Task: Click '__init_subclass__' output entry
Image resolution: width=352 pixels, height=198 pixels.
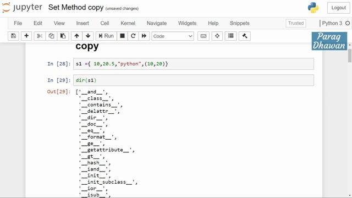Action: 107,182
